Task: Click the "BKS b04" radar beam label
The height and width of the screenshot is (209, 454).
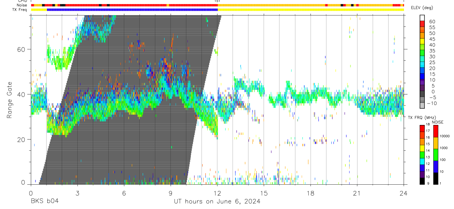Action: point(44,201)
